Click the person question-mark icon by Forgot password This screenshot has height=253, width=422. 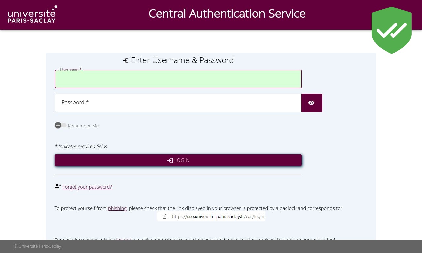pos(58,186)
